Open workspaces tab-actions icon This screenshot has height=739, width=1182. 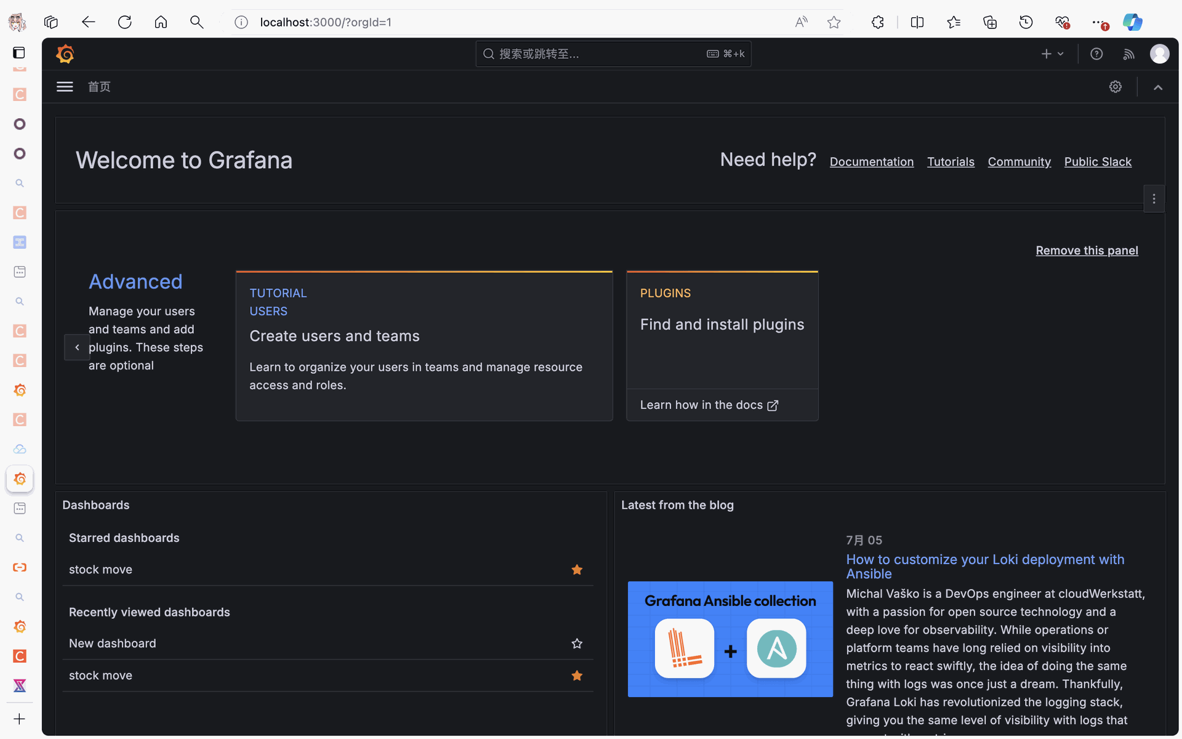tap(51, 22)
